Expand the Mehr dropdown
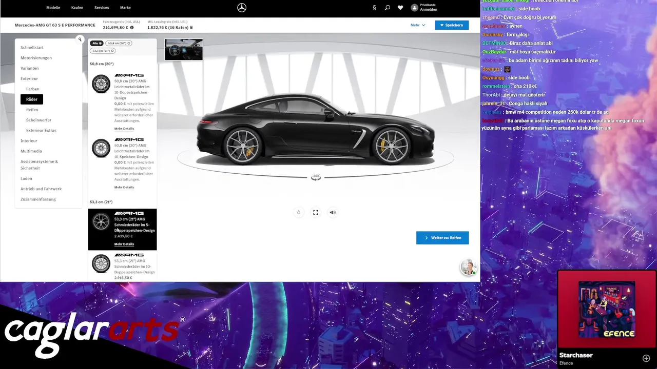 coord(418,25)
